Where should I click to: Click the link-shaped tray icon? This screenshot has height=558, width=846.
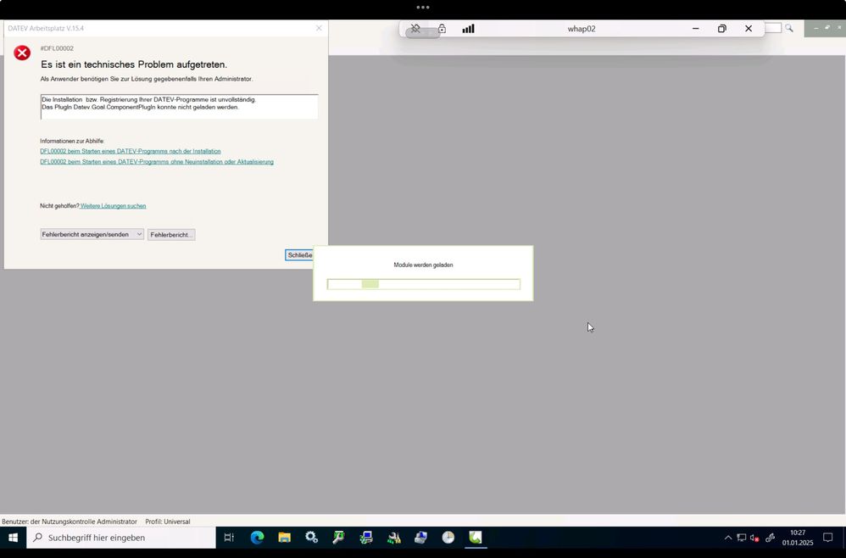pos(770,538)
